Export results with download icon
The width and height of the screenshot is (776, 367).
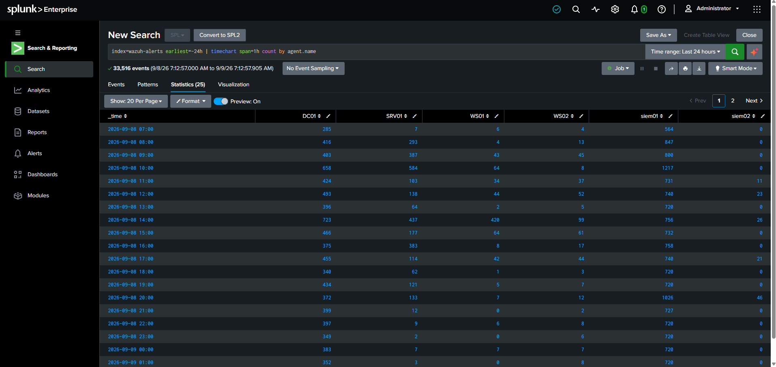pos(699,68)
